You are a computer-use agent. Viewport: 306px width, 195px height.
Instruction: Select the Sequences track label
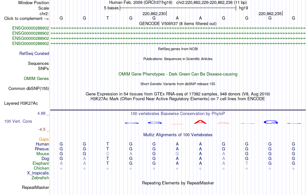coord(38,63)
